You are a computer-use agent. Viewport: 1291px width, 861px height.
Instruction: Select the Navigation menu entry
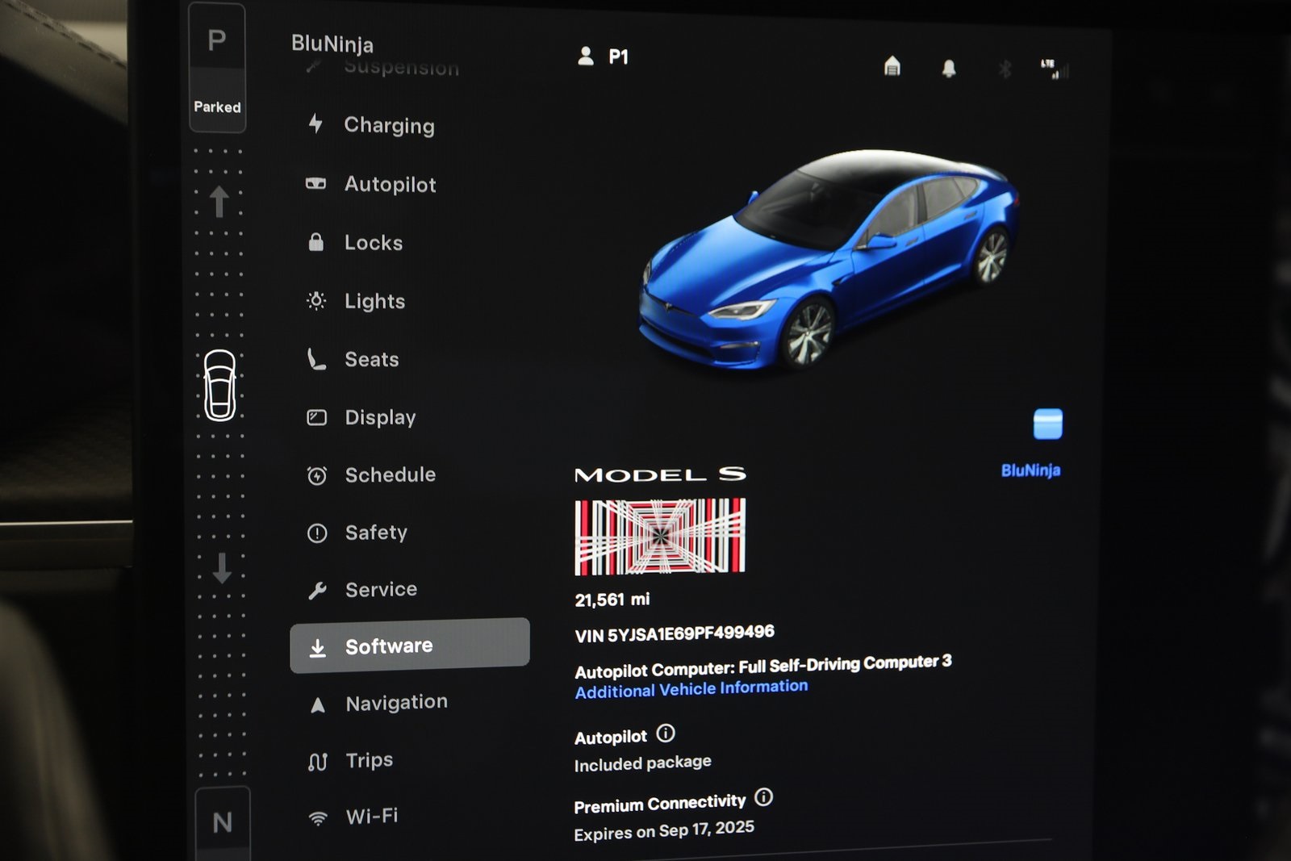pyautogui.click(x=396, y=703)
